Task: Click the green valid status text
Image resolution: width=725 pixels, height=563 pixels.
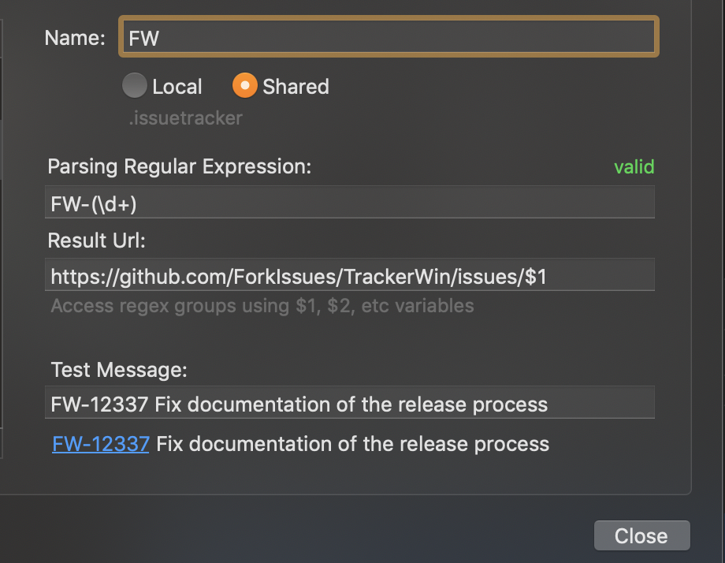Action: pos(634,167)
